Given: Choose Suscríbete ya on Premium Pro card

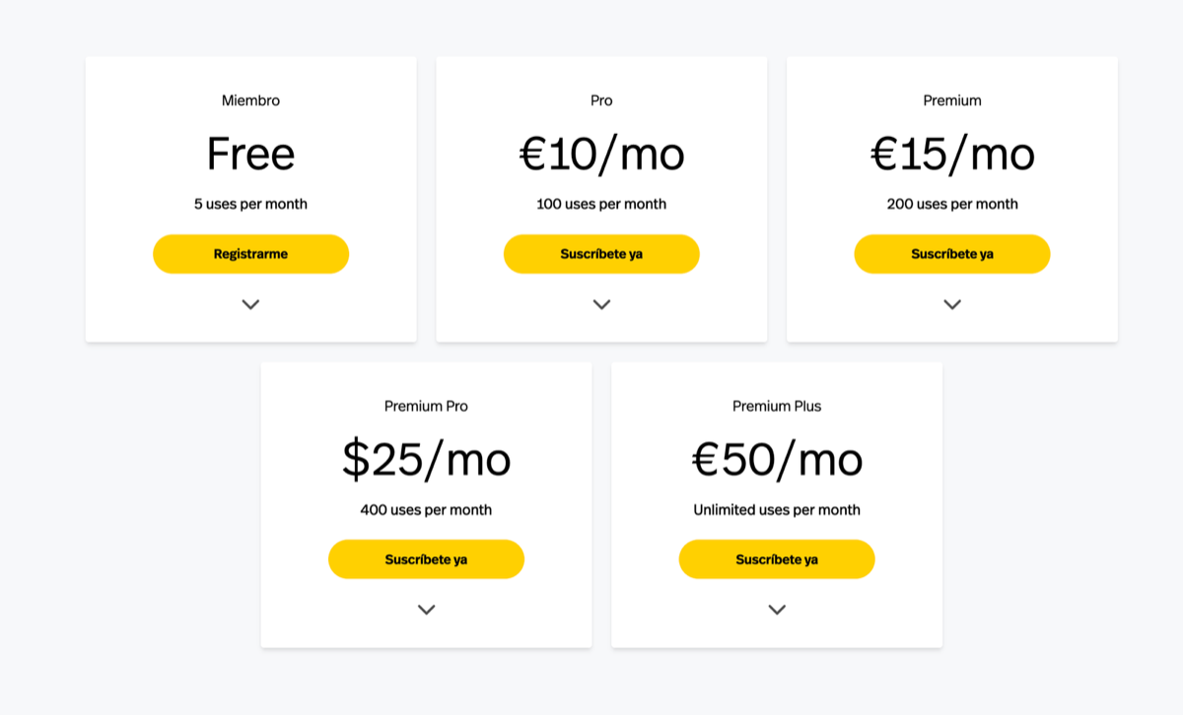Looking at the screenshot, I should click(426, 559).
